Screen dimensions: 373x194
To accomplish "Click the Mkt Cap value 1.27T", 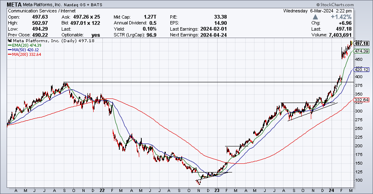I will pos(150,17).
